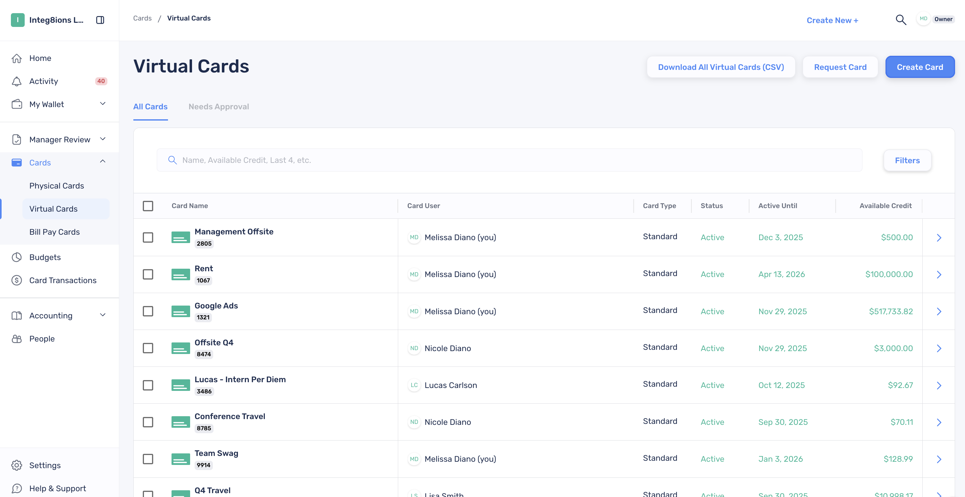
Task: Sort by Available Credit column header
Action: tap(885, 206)
